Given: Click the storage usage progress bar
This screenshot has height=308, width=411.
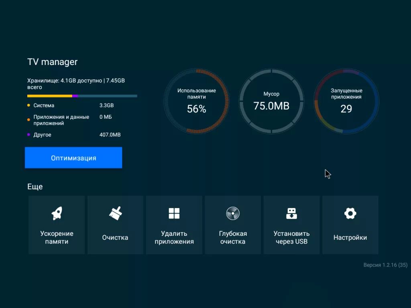Looking at the screenshot, I should tap(82, 96).
